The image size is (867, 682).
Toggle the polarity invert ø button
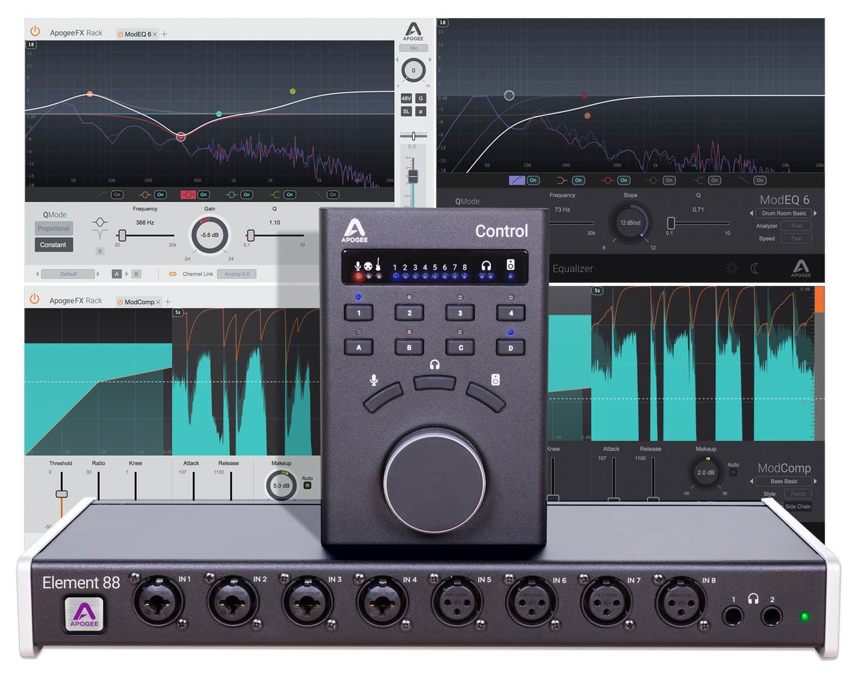[x=421, y=111]
